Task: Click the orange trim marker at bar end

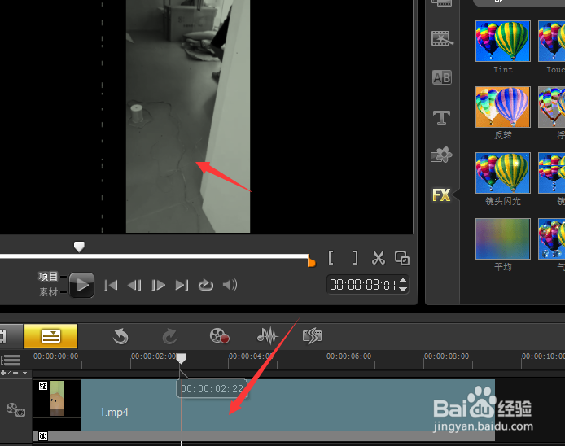Action: 311,261
